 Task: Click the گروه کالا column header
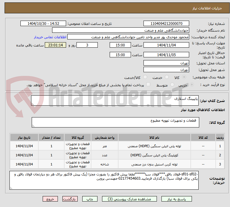coord(78,137)
